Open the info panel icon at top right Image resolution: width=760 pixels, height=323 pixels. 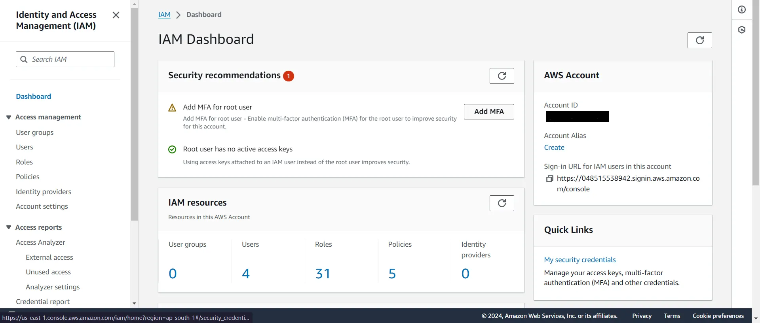pos(742,9)
